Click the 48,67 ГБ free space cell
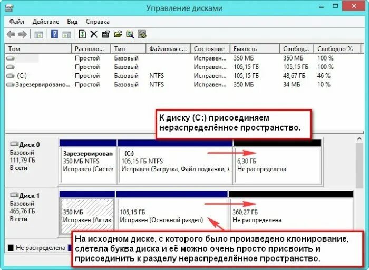The image size is (369, 270). click(294, 76)
